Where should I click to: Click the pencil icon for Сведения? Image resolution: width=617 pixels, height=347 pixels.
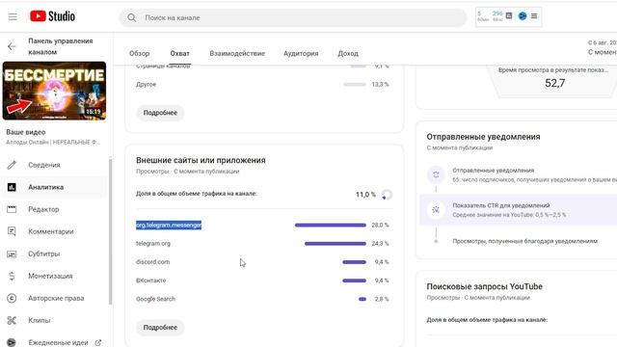coord(12,165)
